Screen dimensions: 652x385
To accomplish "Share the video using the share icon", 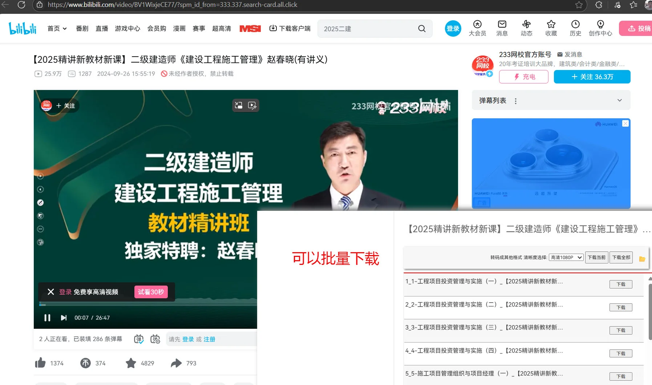I will [177, 363].
